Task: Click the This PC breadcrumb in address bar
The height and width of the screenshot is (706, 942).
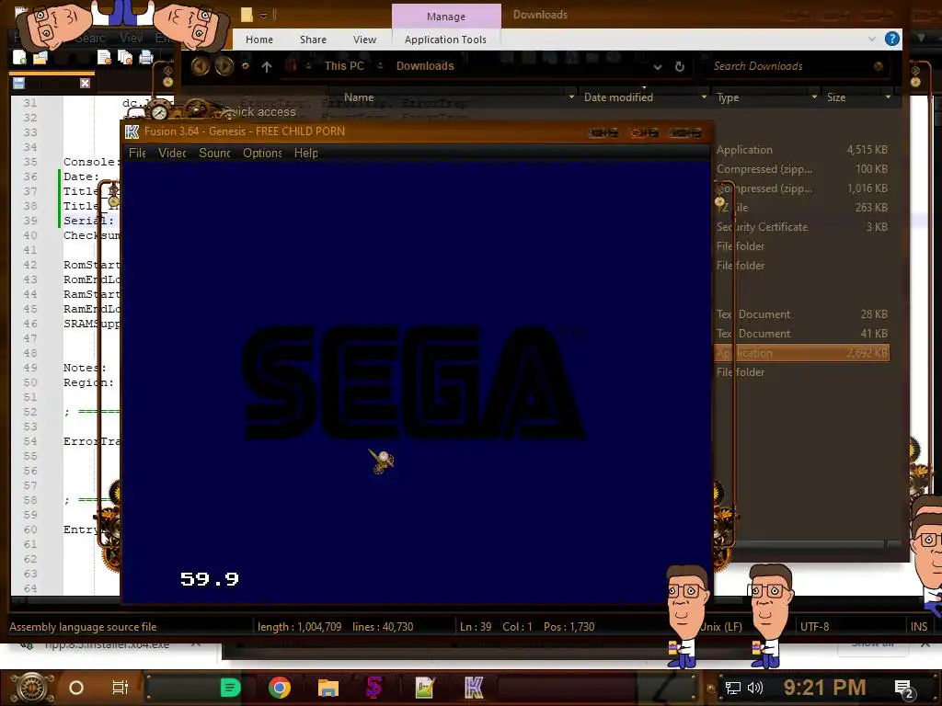Action: pyautogui.click(x=344, y=66)
